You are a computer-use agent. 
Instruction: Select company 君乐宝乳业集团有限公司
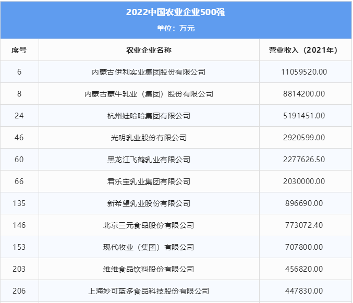(149, 181)
